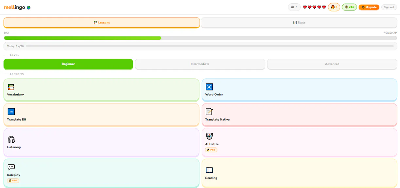Screen dimensions: 400x188
Task: Open the Translate EN lesson
Action: [101, 114]
